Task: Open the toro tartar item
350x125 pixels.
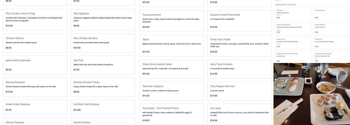Action: pyautogui.click(x=239, y=114)
